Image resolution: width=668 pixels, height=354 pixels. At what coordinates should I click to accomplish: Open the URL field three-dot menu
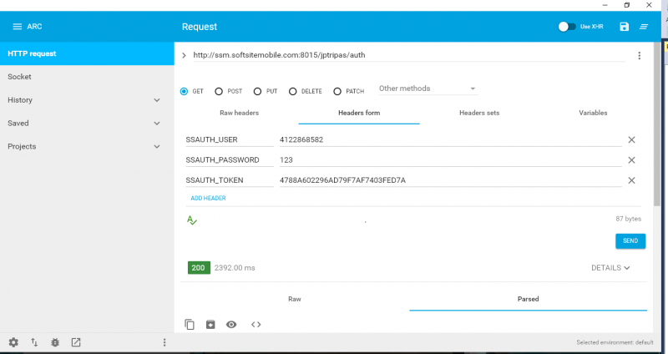[639, 55]
